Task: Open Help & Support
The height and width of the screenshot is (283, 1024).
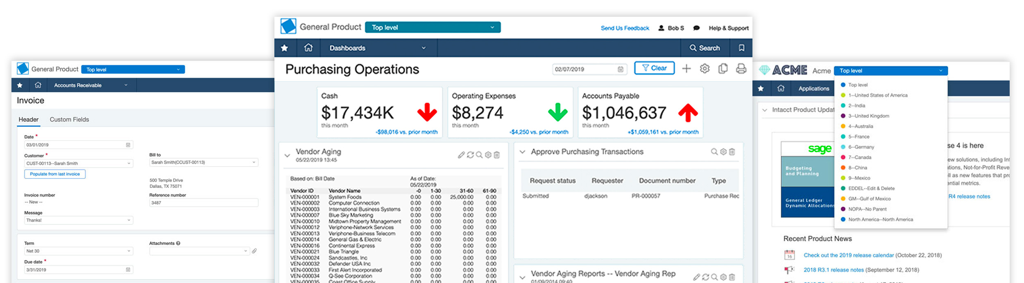Action: (x=728, y=28)
